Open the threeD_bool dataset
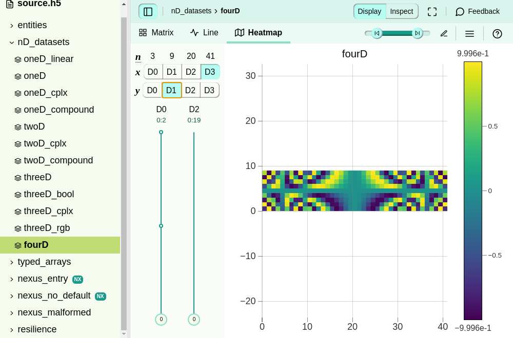The width and height of the screenshot is (513, 338). click(x=60, y=194)
